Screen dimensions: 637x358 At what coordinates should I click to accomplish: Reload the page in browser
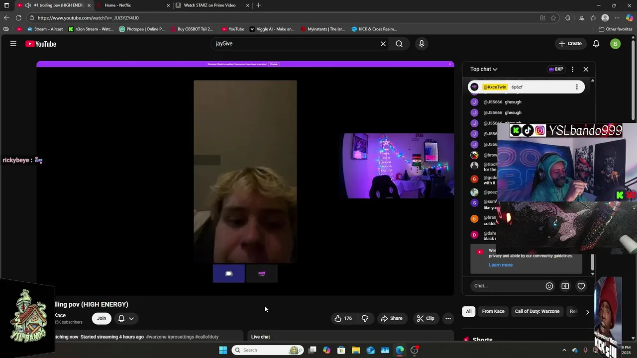coord(18,18)
